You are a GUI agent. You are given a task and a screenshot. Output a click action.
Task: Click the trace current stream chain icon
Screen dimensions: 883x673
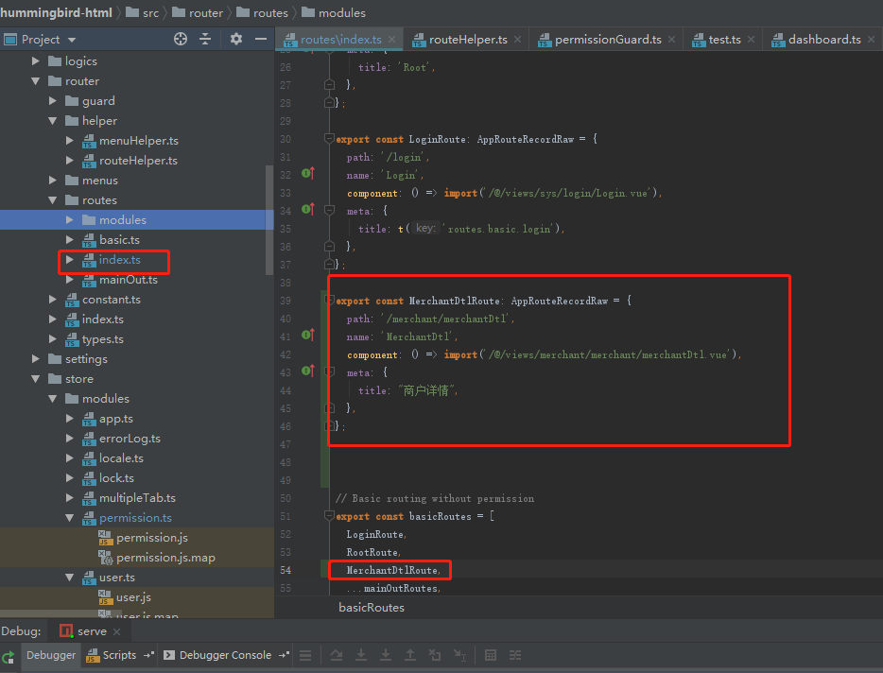[515, 655]
